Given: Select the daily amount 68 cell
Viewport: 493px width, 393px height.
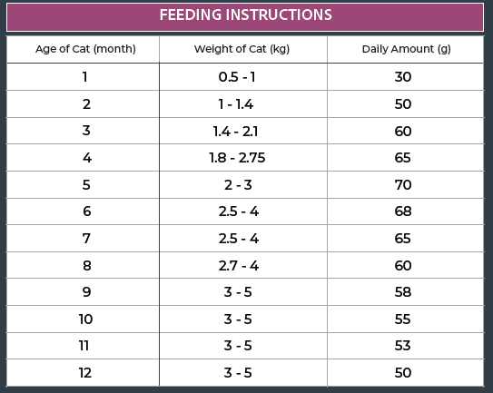Looking at the screenshot, I should [x=406, y=211].
